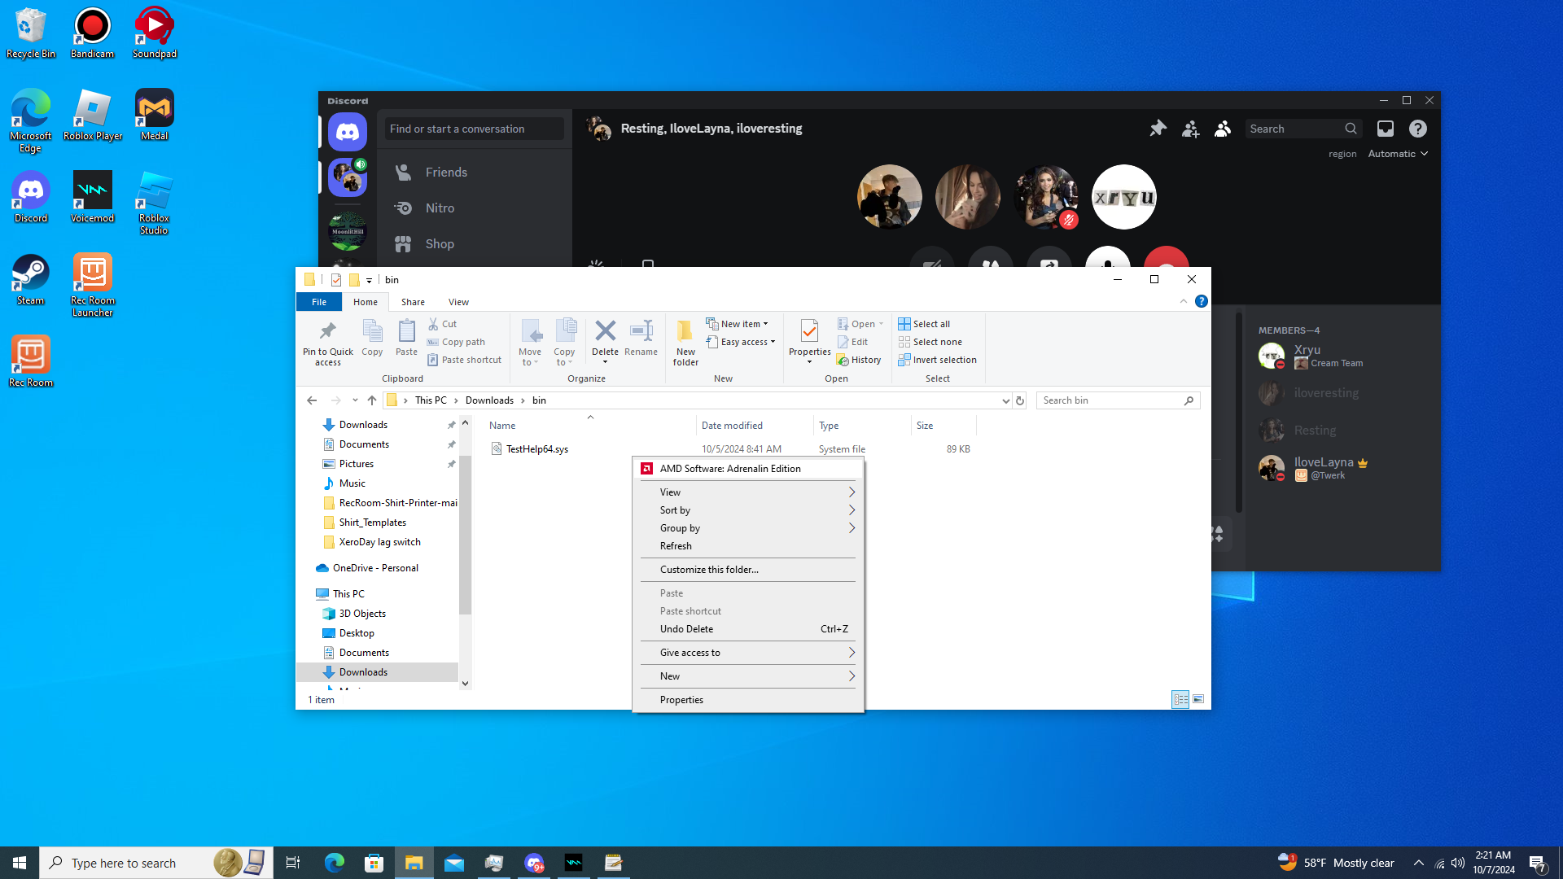The height and width of the screenshot is (879, 1563).
Task: Click the Discord pinned messages icon
Action: (x=1158, y=129)
